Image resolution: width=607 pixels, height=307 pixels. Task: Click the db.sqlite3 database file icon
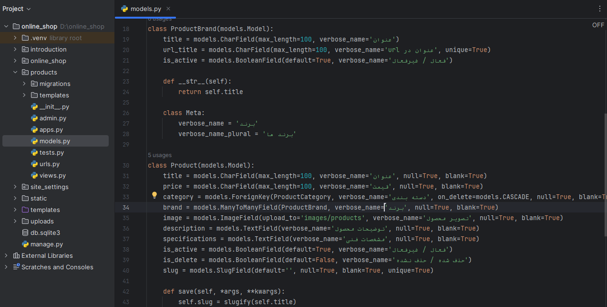point(25,233)
